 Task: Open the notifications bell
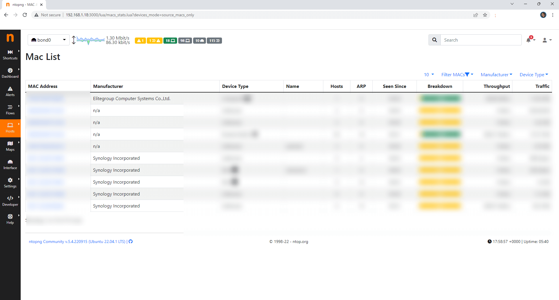coord(530,40)
